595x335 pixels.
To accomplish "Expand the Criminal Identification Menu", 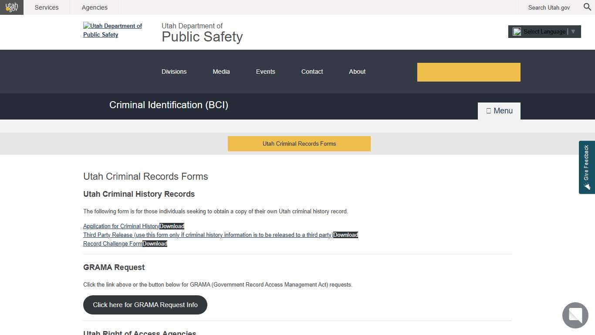I will (499, 110).
